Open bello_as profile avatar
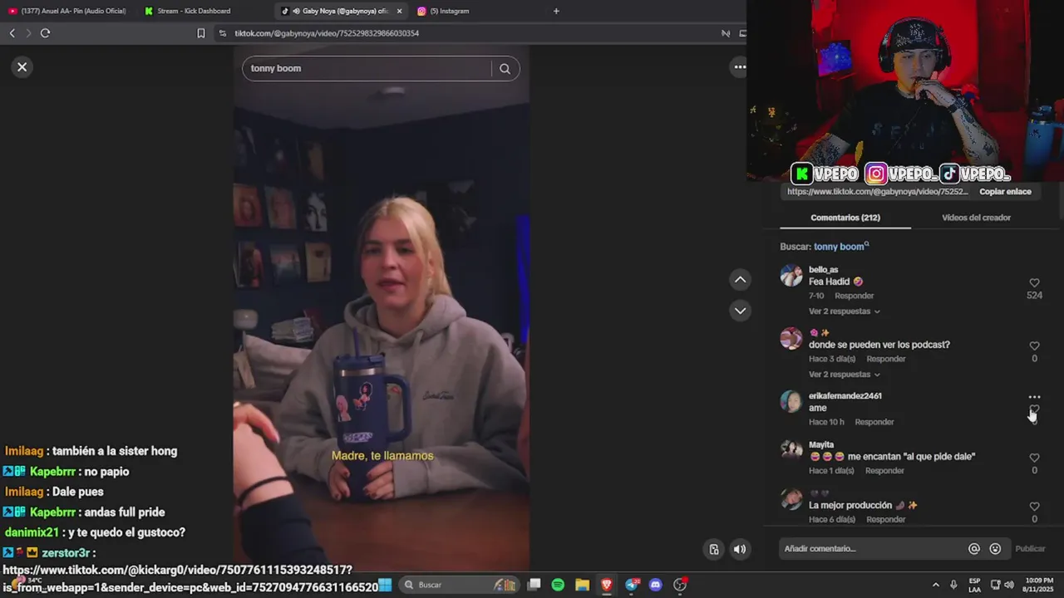 coord(791,276)
